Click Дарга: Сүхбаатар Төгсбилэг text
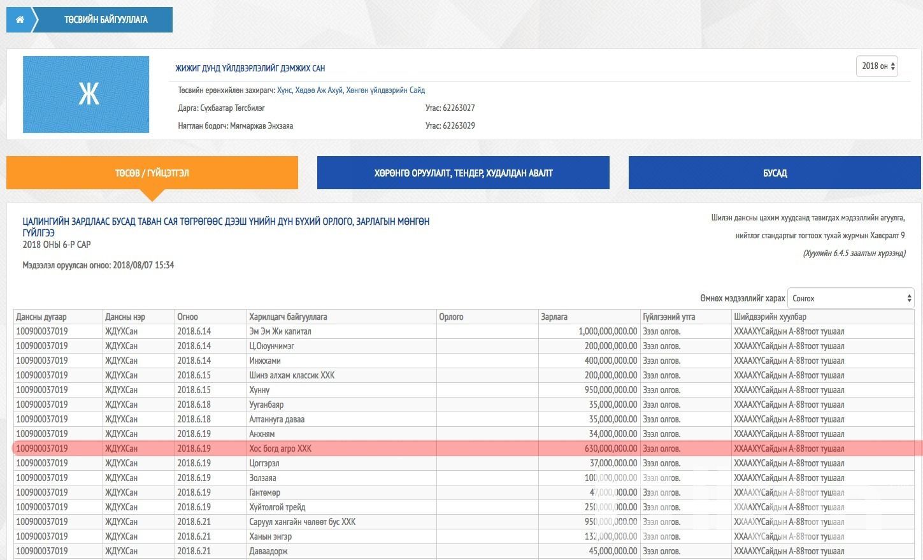Viewport: 923px width, 560px height. coord(221,108)
